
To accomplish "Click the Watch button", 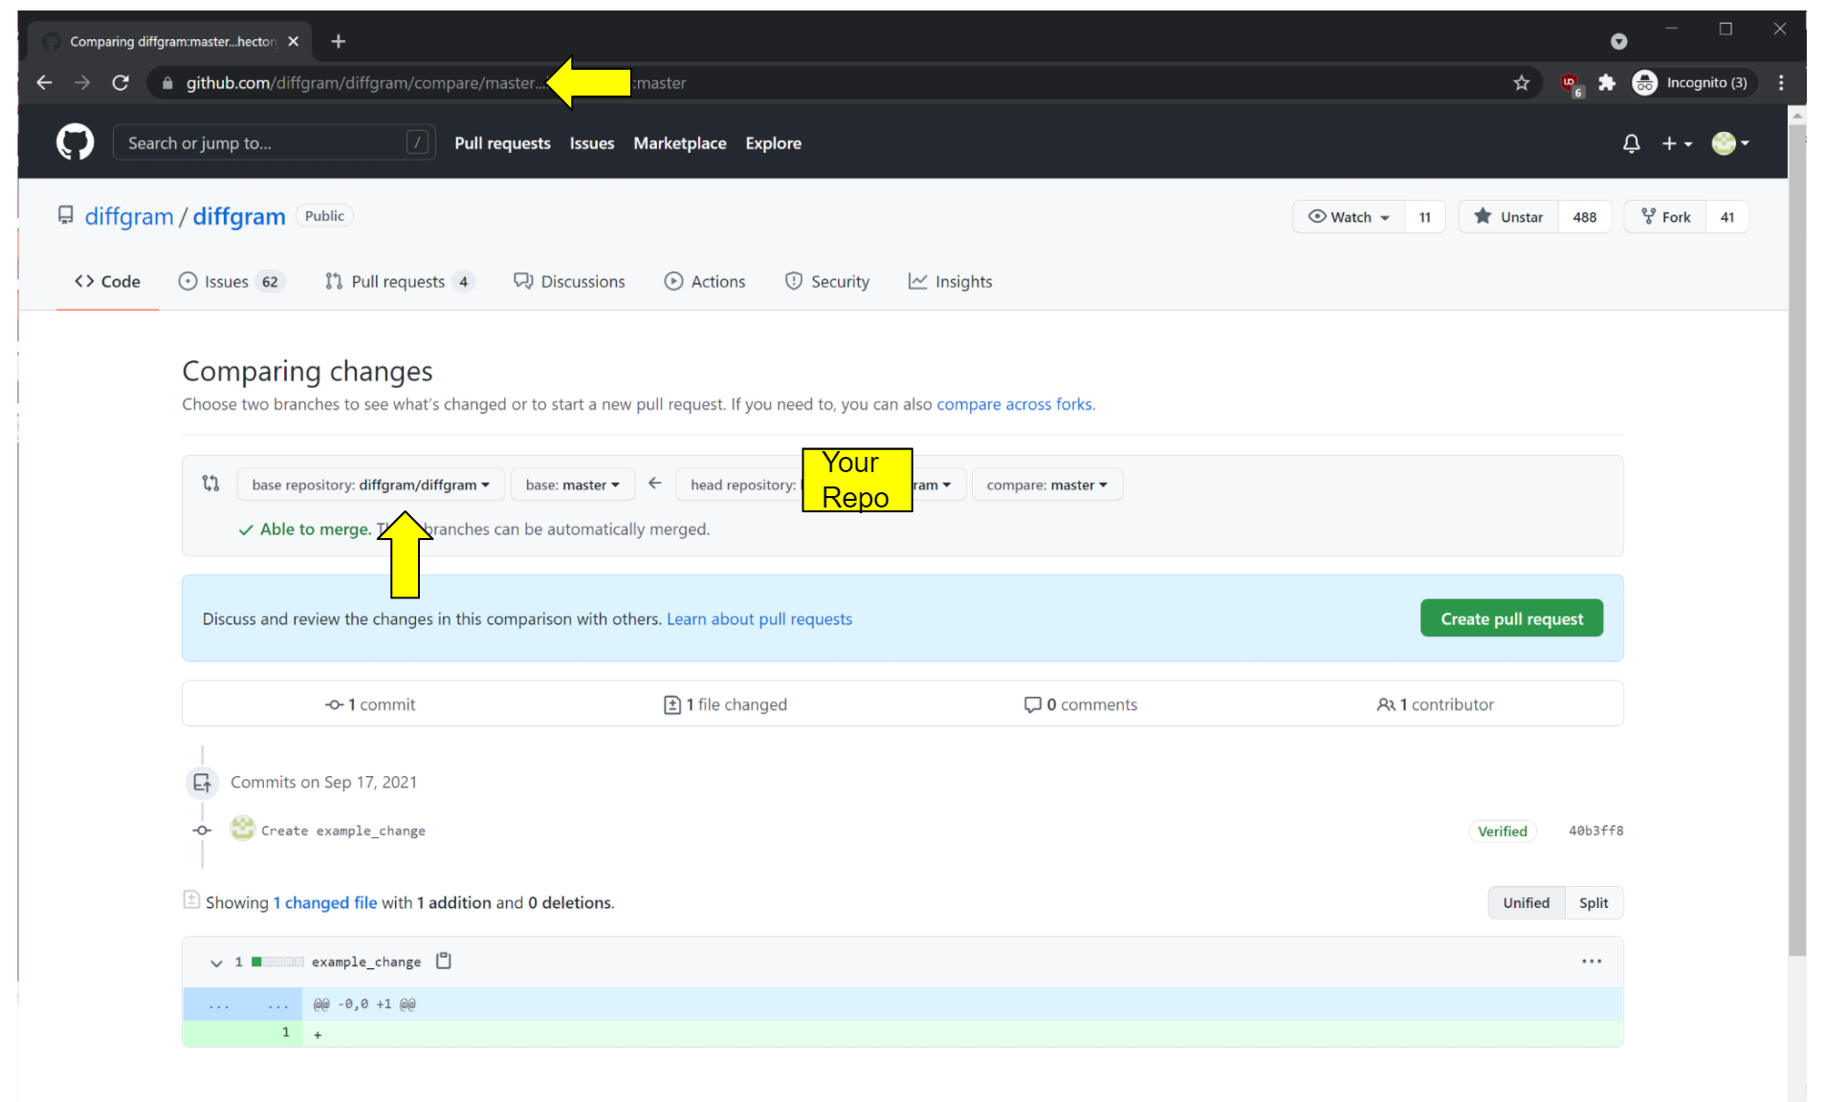I will click(1348, 217).
